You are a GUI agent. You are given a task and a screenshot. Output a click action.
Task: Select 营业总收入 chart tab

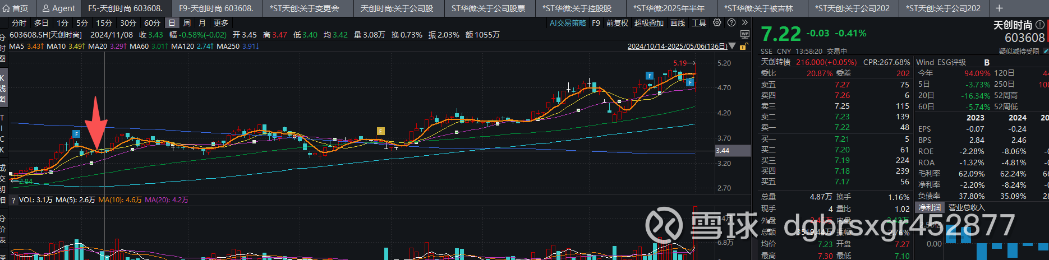click(966, 207)
